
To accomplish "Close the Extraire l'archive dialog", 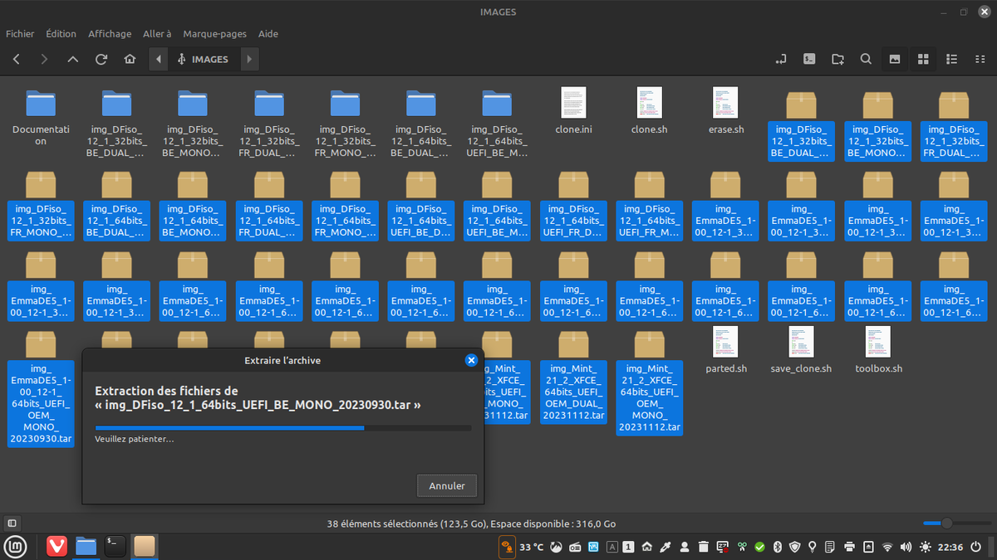I will click(x=471, y=360).
